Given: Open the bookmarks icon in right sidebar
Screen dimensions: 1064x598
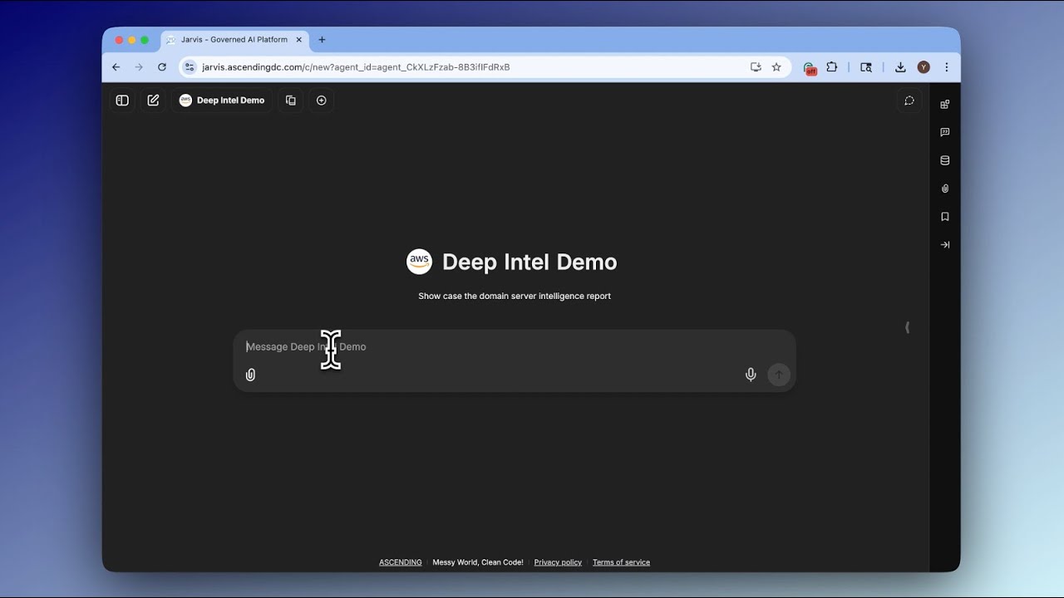Looking at the screenshot, I should tap(945, 217).
